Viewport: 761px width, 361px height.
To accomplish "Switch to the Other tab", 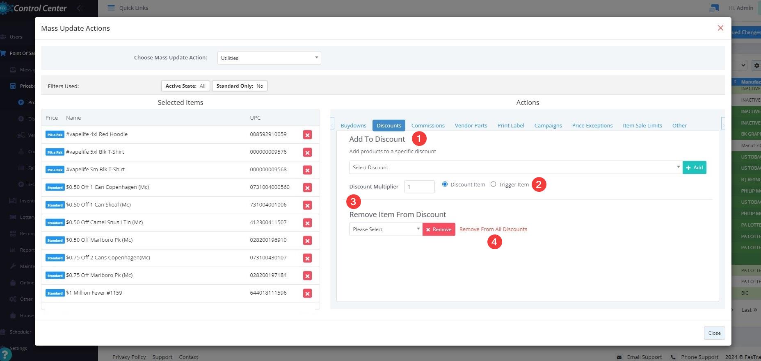I will (x=679, y=125).
